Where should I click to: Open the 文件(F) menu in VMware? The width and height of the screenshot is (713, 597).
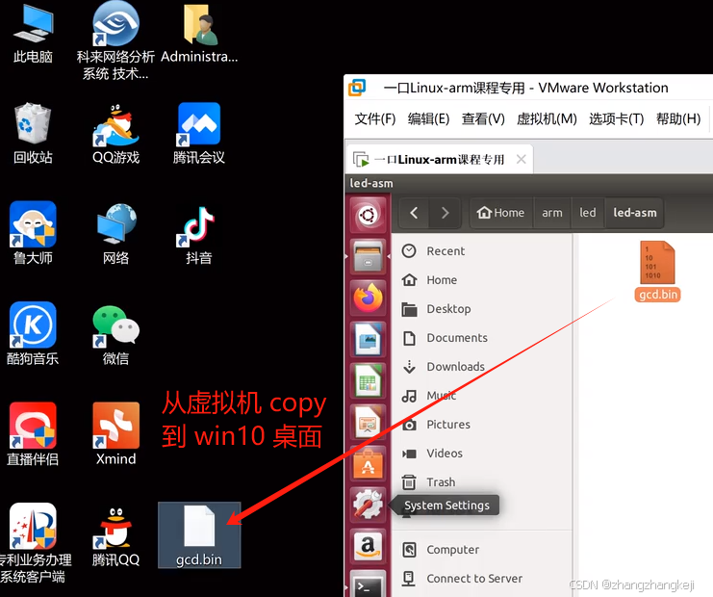[x=374, y=119]
